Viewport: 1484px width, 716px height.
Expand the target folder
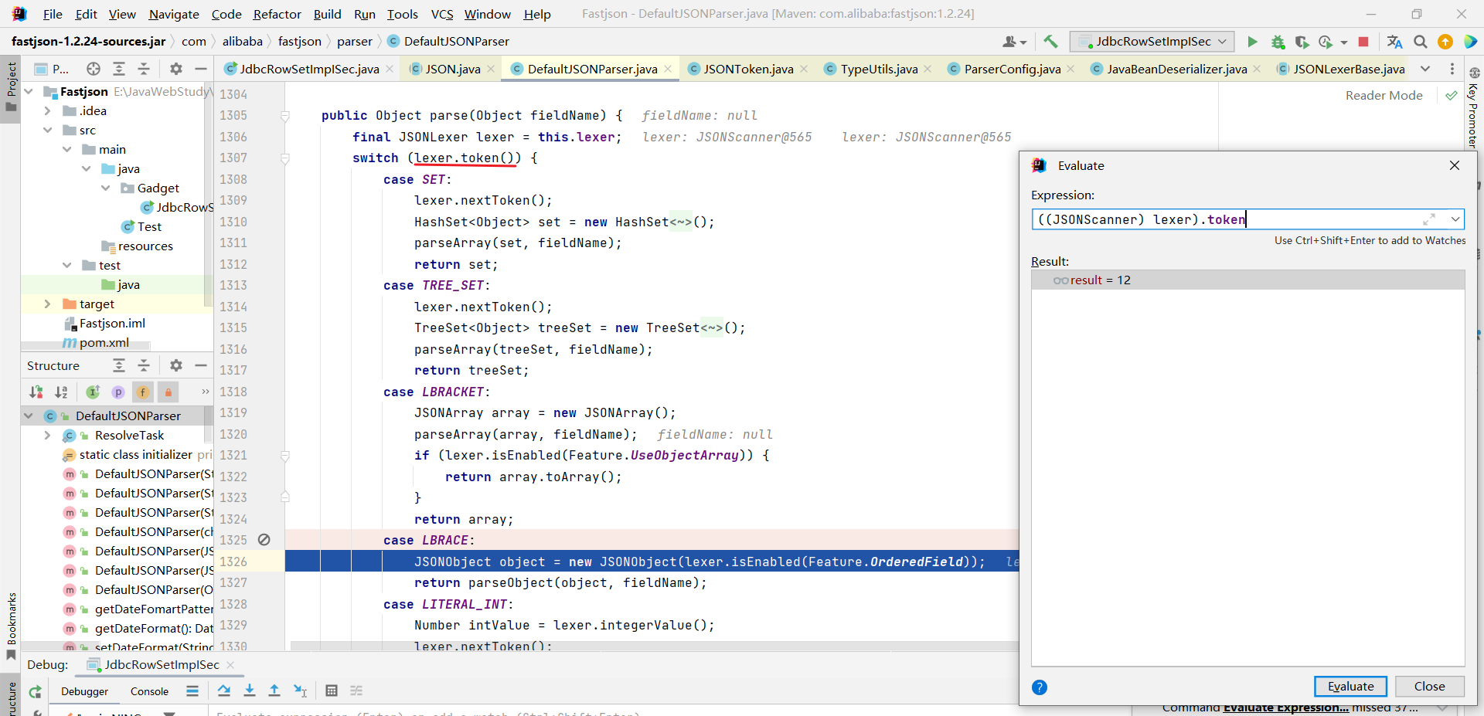point(47,304)
